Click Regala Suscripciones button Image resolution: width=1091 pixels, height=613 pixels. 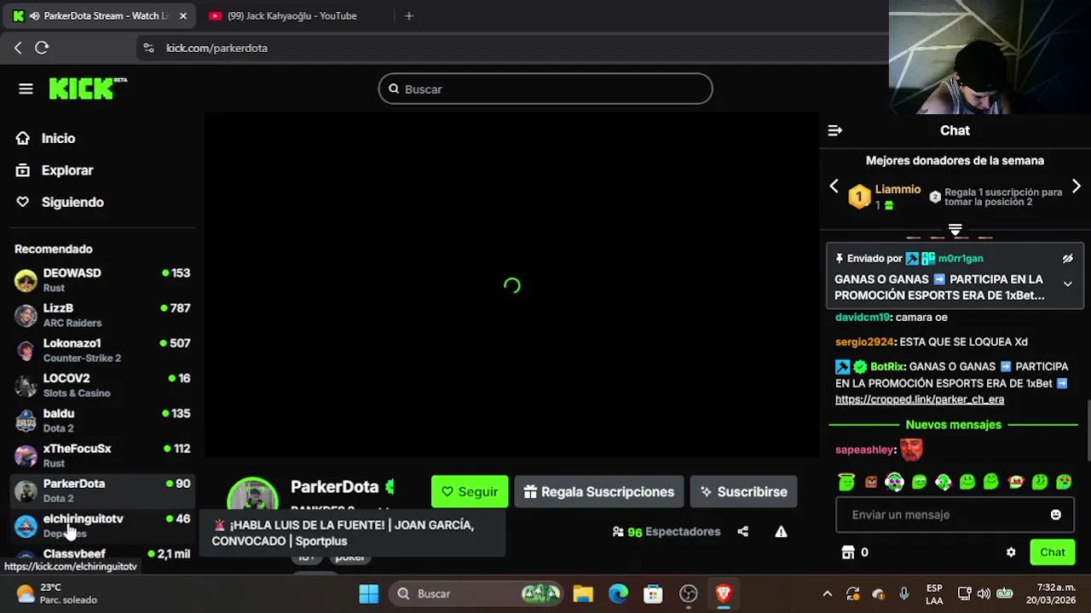(x=598, y=491)
